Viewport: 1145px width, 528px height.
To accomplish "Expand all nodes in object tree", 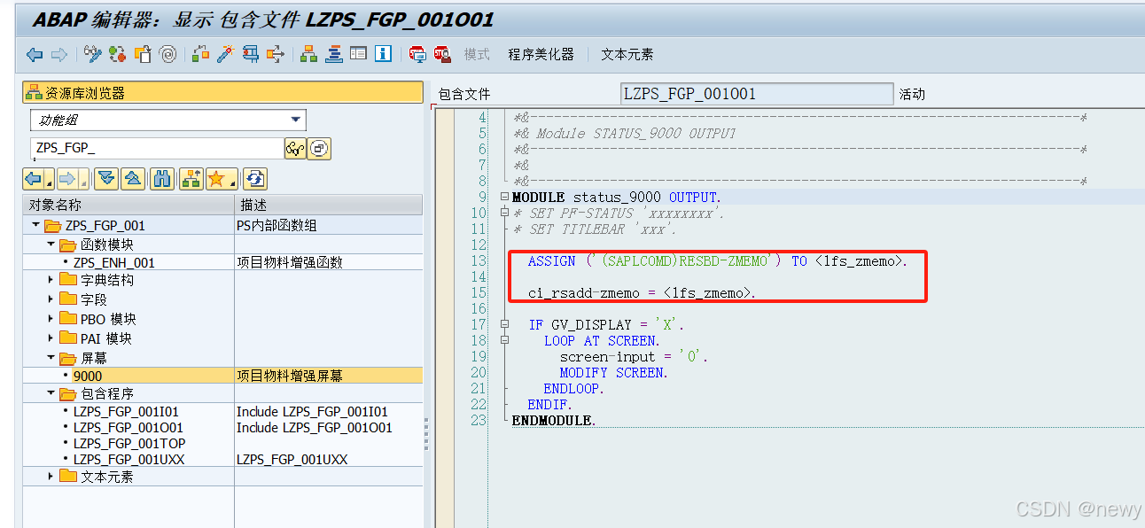I will click(x=106, y=179).
